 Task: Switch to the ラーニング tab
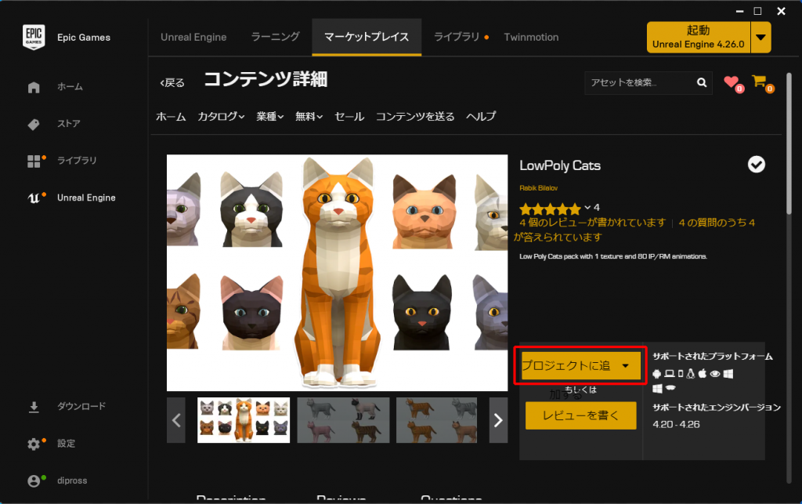[x=275, y=37]
